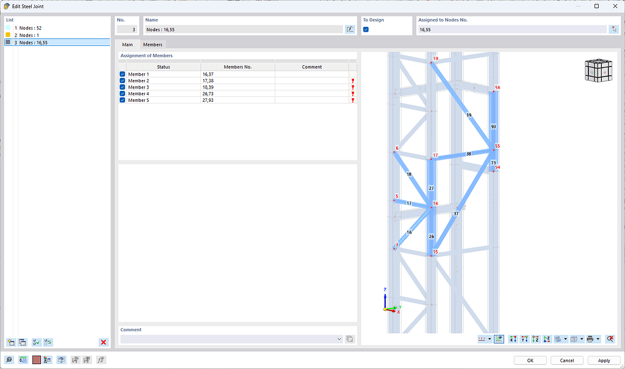
Task: Uncheck the Member 3 status checkbox
Action: (121, 87)
